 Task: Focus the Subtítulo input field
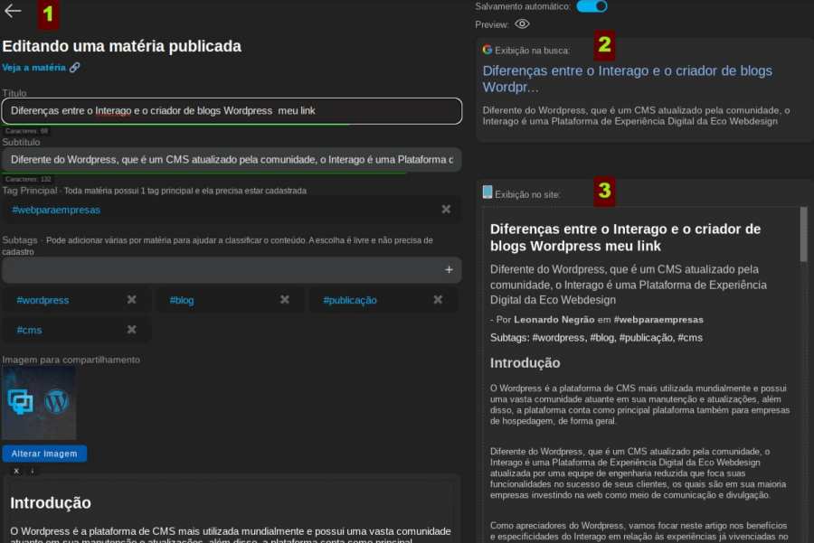click(x=232, y=160)
